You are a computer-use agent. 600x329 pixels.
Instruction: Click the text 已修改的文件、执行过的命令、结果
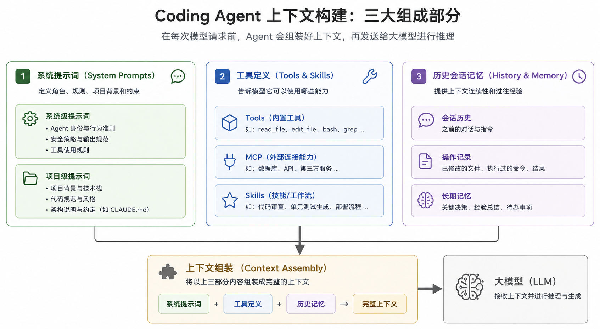[493, 169]
